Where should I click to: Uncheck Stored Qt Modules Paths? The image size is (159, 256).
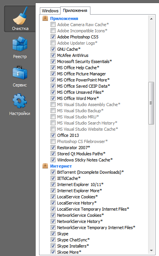53,154
